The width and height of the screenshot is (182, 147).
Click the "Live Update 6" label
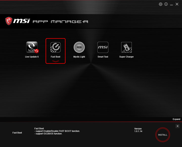[x=32, y=57]
